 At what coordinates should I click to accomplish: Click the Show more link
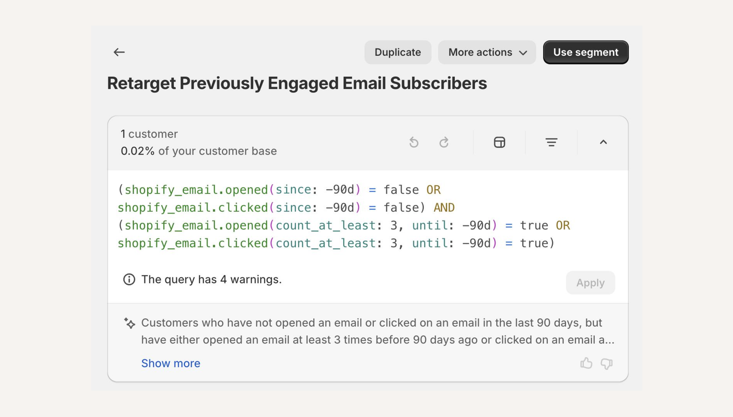point(170,363)
